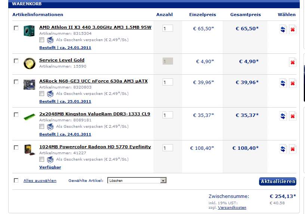The width and height of the screenshot is (305, 214).
Task: Delete Service Level Gold via red X
Action: [293, 62]
